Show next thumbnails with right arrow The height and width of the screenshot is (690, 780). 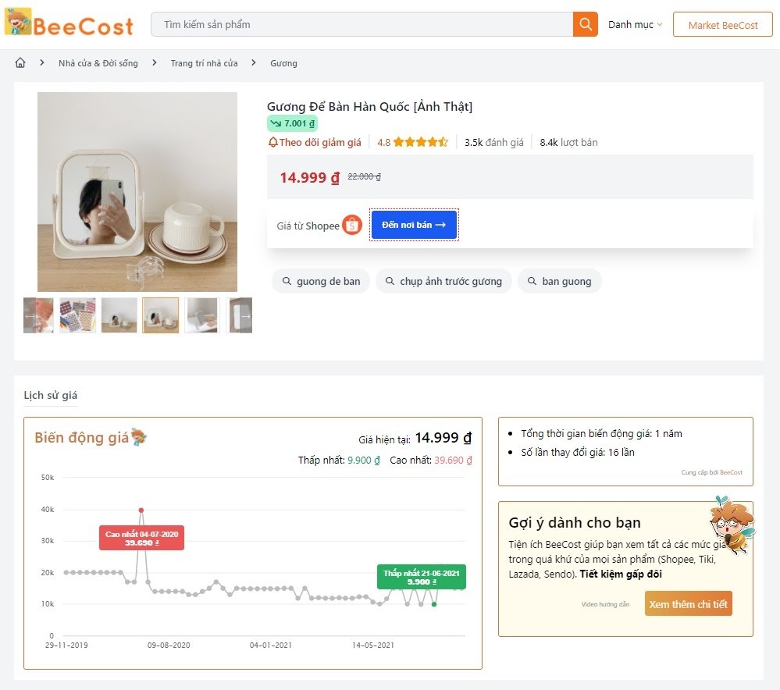[244, 315]
